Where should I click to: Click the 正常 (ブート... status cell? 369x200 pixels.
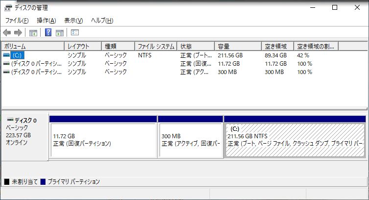196,55
